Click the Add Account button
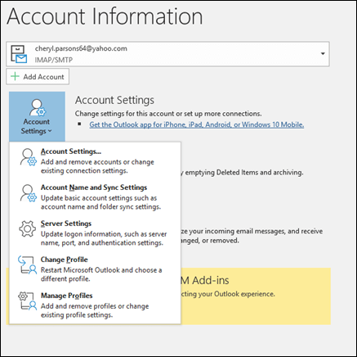Image resolution: width=357 pixels, height=357 pixels. pos(38,76)
